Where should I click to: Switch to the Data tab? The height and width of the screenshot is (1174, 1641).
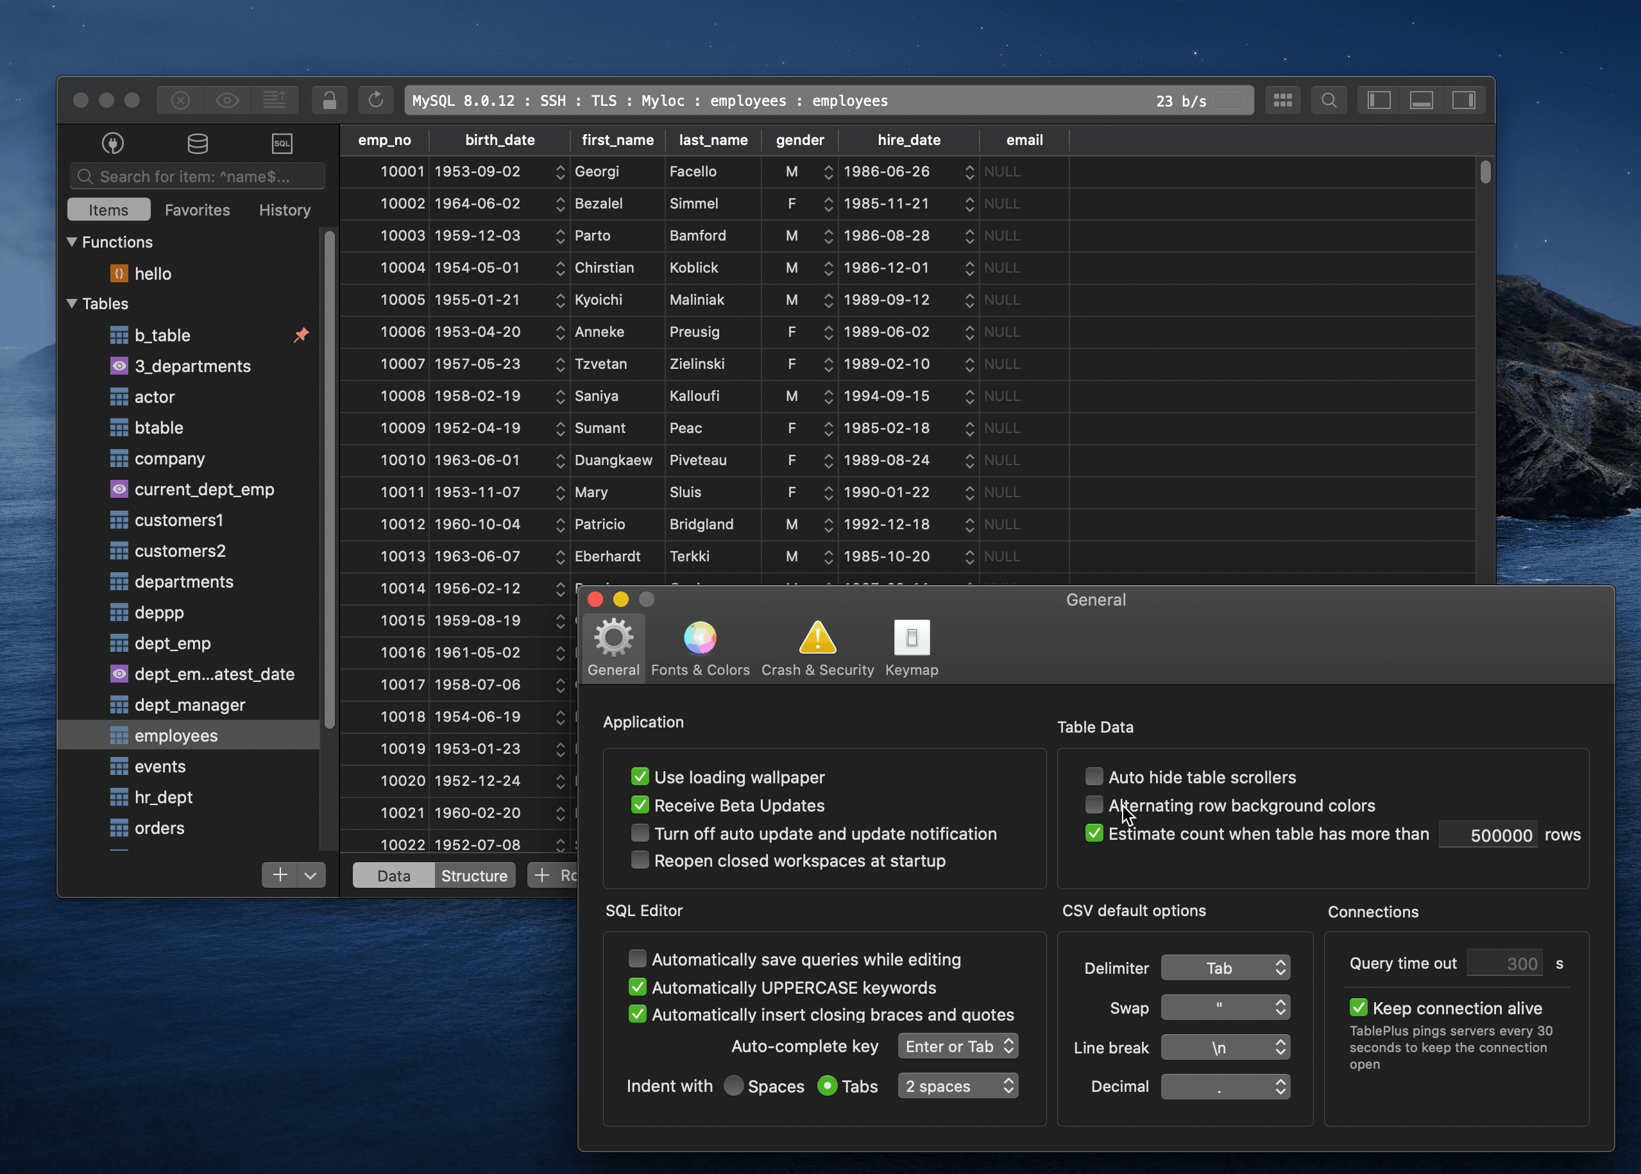point(391,874)
